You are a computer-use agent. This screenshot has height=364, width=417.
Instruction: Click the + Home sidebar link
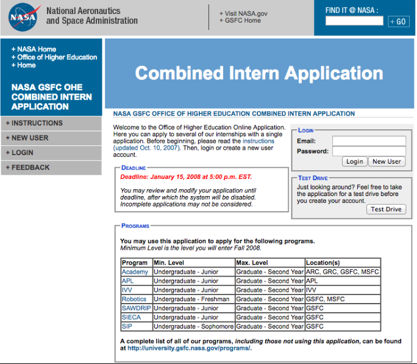pos(23,65)
